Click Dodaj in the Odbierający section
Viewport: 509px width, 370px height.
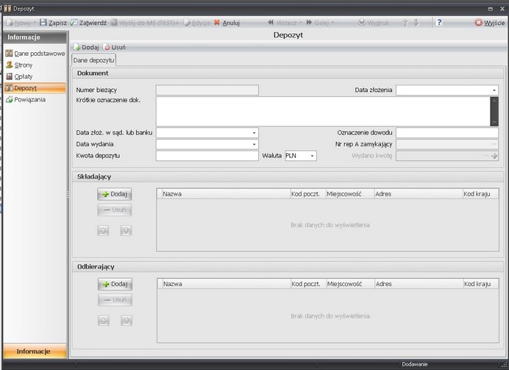point(114,284)
